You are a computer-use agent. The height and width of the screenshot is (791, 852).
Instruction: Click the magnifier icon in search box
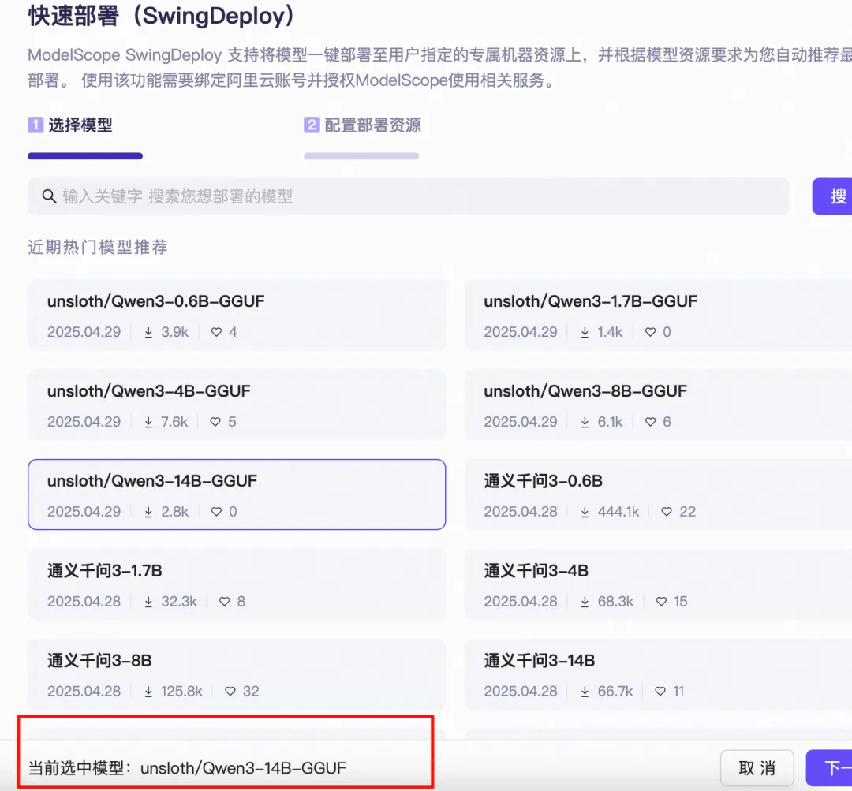coord(50,196)
